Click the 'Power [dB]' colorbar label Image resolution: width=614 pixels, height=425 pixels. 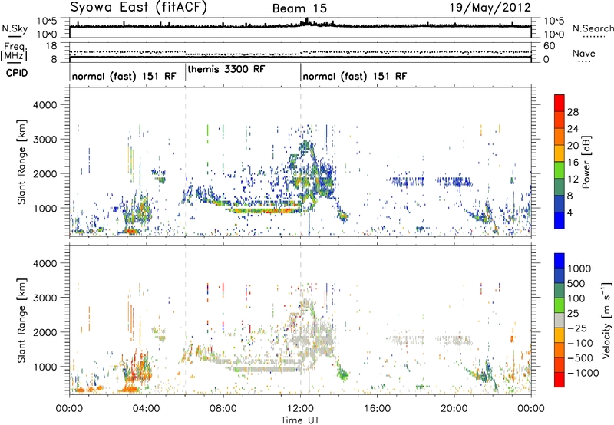[x=586, y=162]
